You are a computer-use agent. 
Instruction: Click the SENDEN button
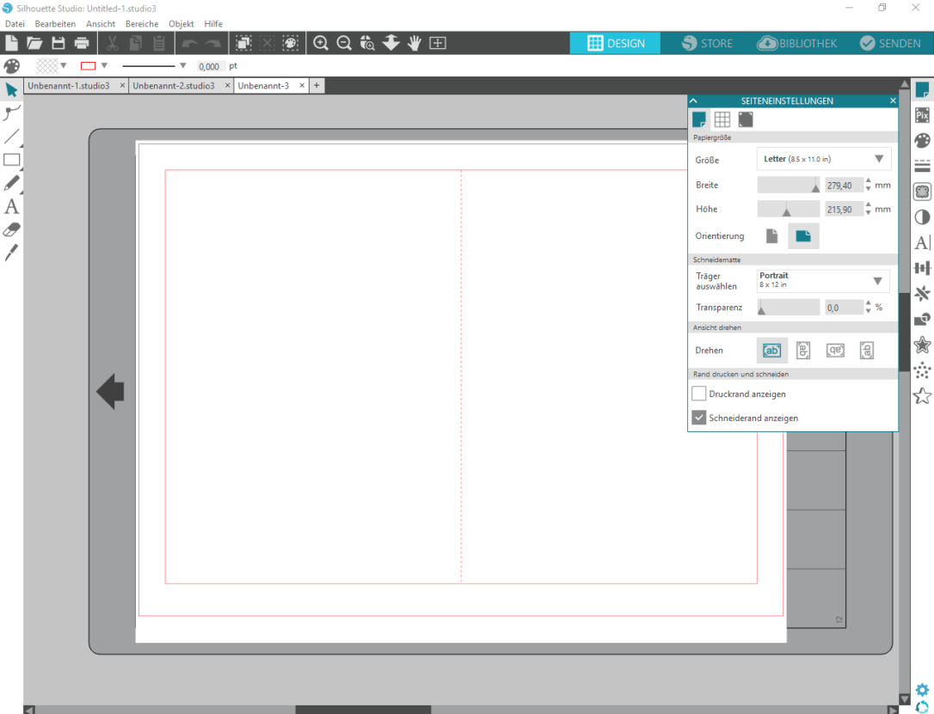(x=890, y=42)
